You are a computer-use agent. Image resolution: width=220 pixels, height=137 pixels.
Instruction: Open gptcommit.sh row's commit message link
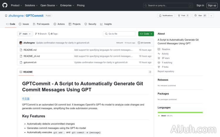pyautogui.click(x=101, y=62)
